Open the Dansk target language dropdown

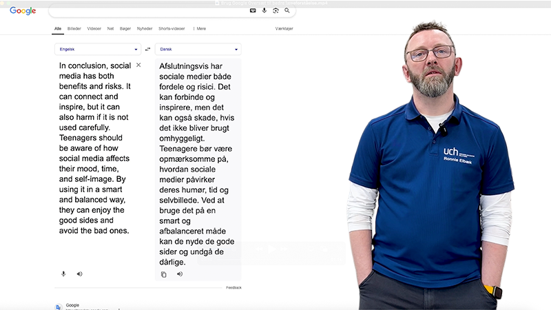[198, 49]
